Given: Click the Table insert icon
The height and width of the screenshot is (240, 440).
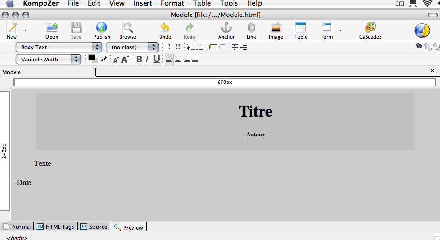Looking at the screenshot, I should [301, 28].
